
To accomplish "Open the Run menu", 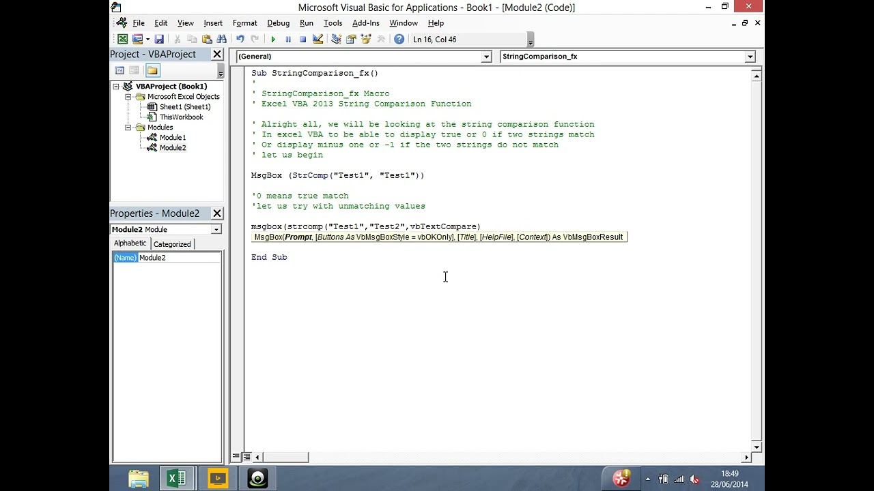I will click(x=307, y=23).
